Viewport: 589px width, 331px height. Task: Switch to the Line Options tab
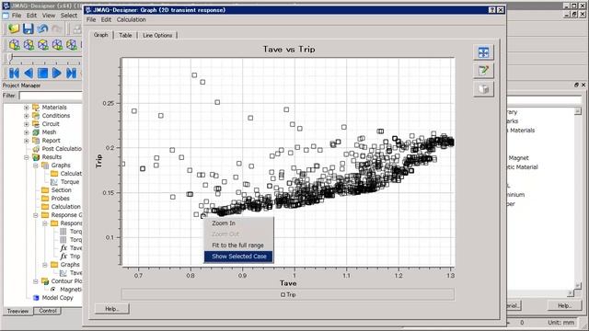157,35
